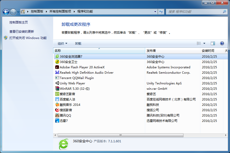The width and height of the screenshot is (230, 153).
Task: Expand the address bar history dropdown
Action: tap(155, 11)
